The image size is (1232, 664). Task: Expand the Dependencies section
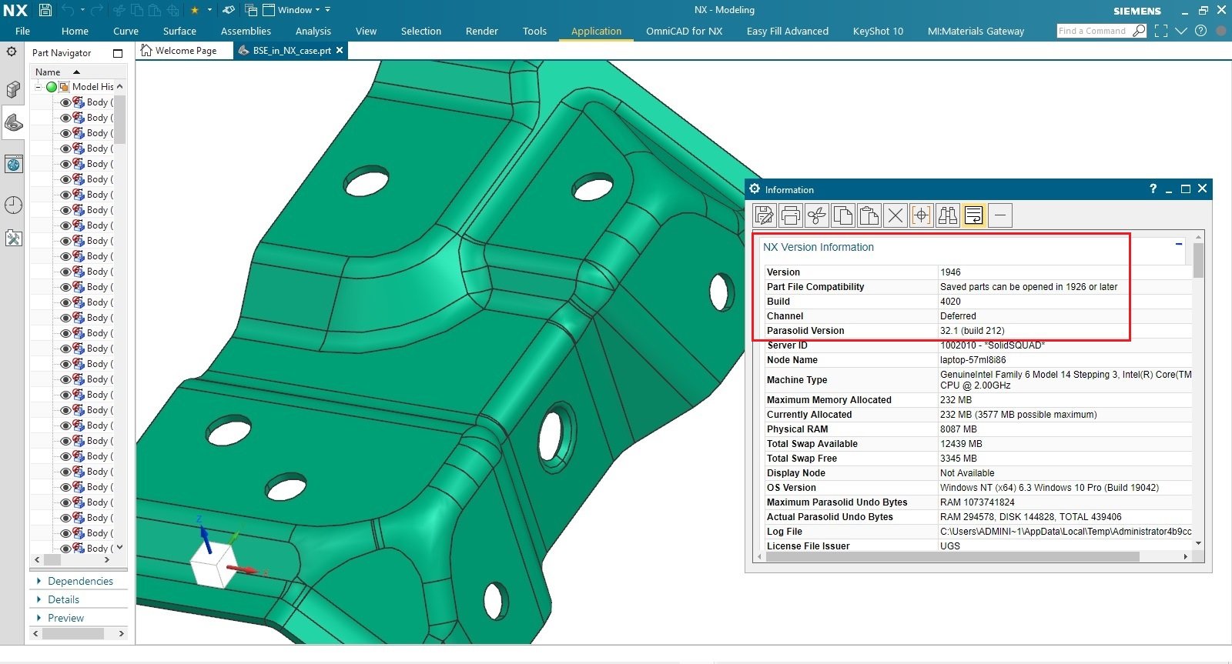point(39,581)
